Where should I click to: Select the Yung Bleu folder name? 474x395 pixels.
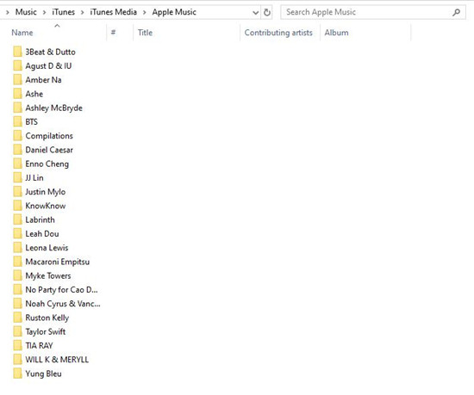coord(43,373)
